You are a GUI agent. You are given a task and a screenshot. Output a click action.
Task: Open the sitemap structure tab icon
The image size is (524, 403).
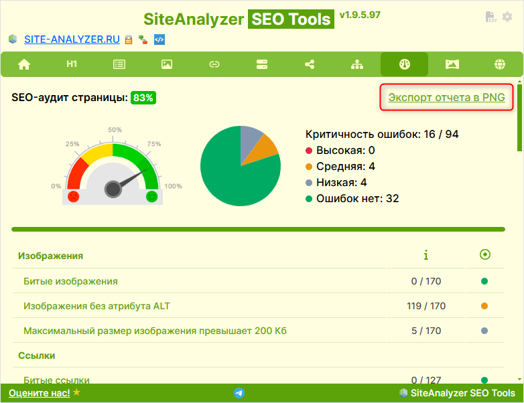pos(357,64)
